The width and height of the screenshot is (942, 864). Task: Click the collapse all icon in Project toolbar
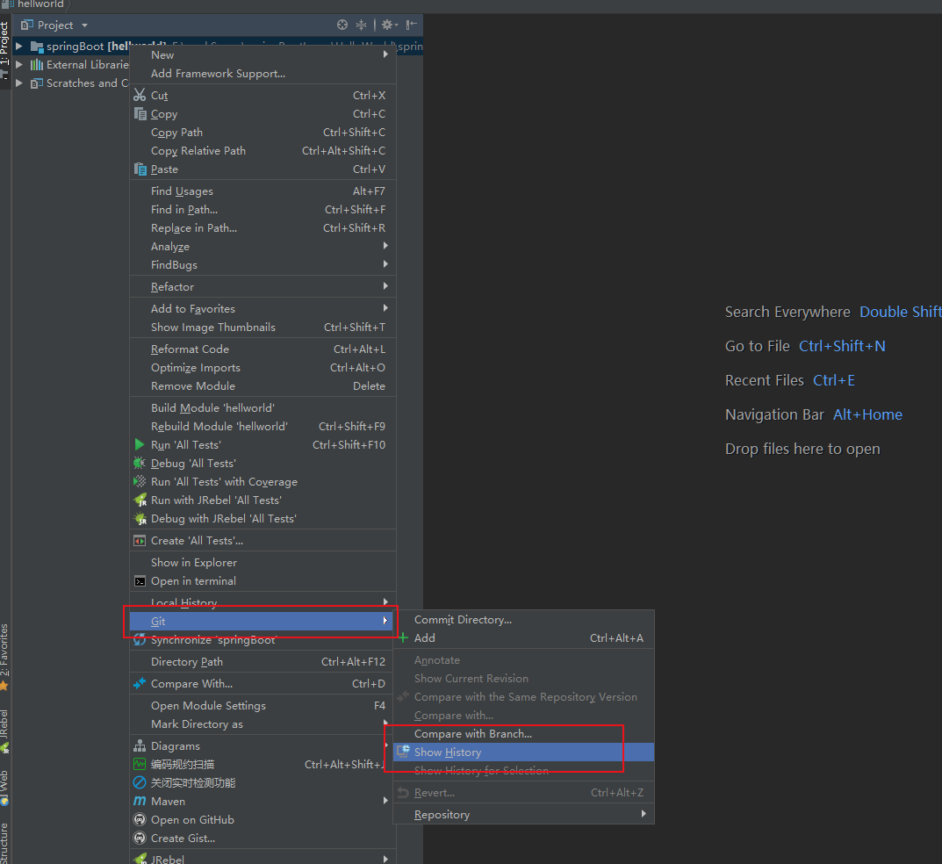coord(361,25)
